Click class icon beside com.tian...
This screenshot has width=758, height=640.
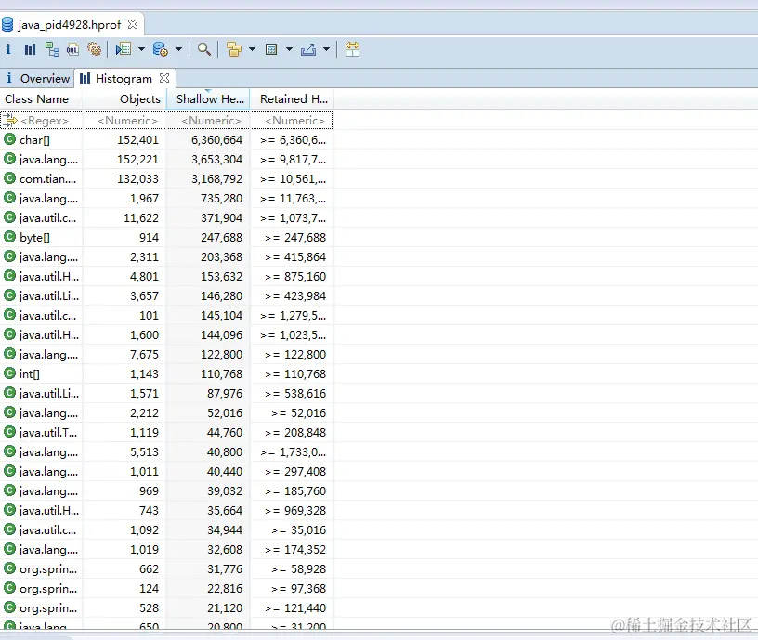pos(9,178)
